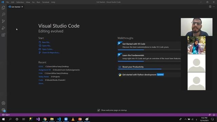Viewport: 217px width, 122px height.
Task: Open the Edit menu
Action: (x=13, y=2)
